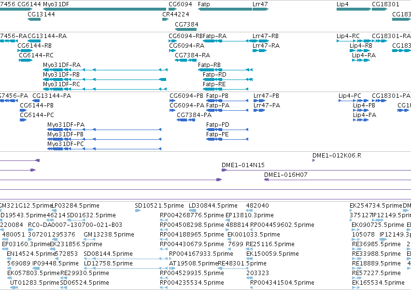Click transcript CG6094-RA
411x290 pixels.
click(172, 51)
